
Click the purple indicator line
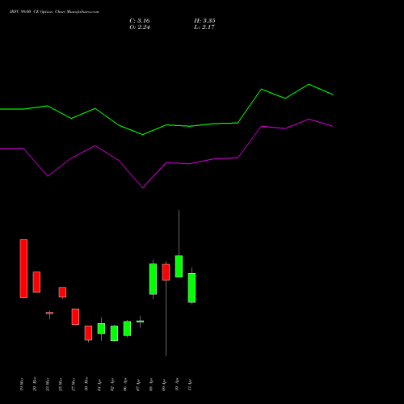[166, 163]
